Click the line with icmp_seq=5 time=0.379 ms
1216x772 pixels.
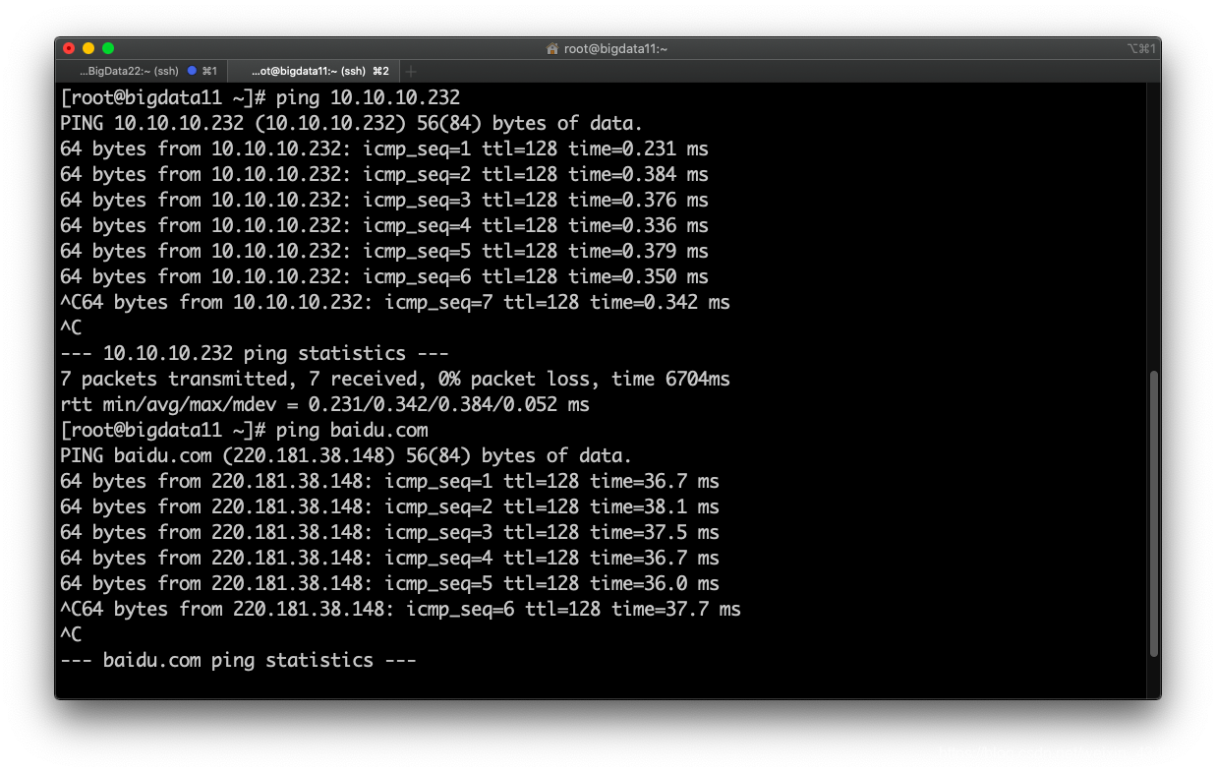[384, 252]
